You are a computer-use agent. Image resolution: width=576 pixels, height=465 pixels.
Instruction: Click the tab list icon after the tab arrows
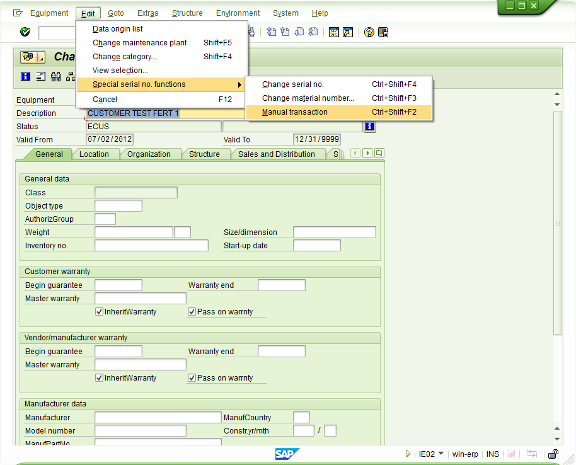379,153
